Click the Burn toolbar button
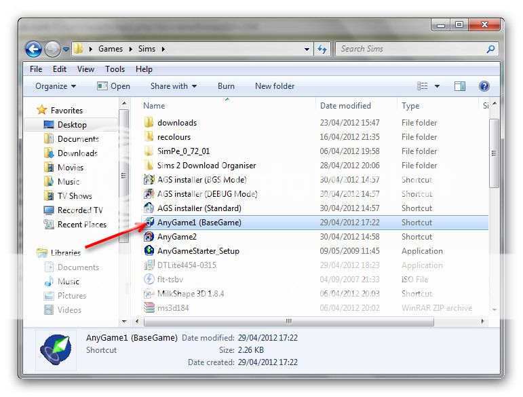Image resolution: width=523 pixels, height=397 pixels. pos(226,86)
